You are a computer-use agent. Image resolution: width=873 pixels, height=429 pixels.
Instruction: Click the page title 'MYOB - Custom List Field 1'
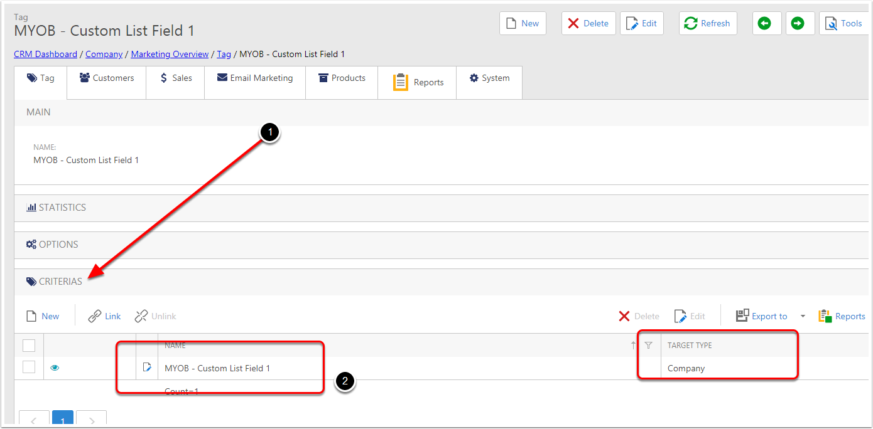click(104, 31)
